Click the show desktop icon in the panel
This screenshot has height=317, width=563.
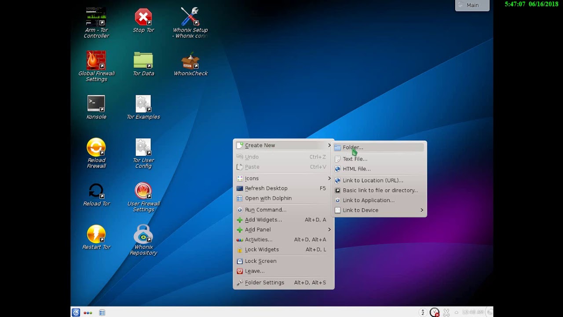click(102, 313)
